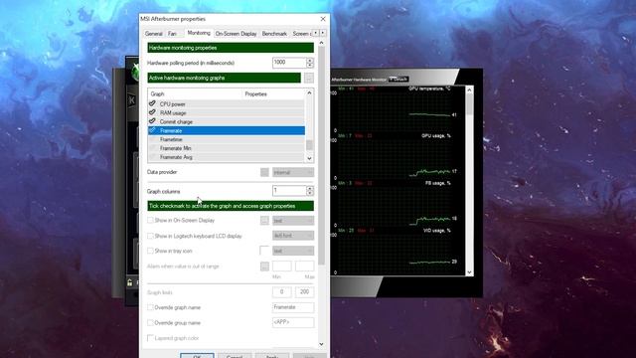
Task: Enable Show in On-Screen Display
Action: [150, 220]
